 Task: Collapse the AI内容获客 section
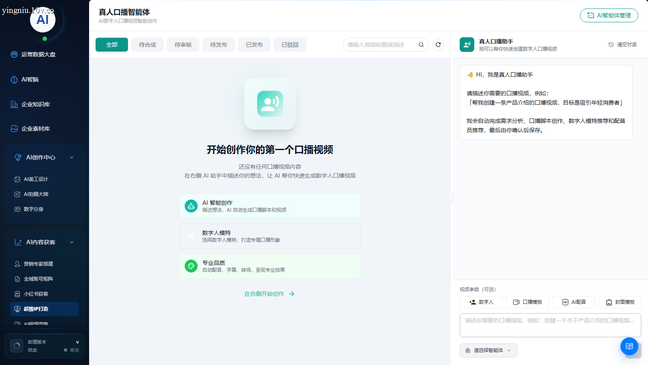tap(45, 242)
